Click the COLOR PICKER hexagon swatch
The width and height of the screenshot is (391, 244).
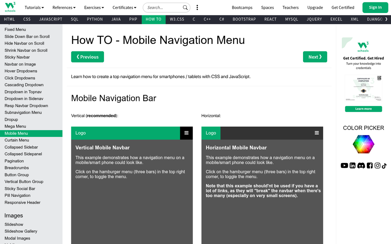pos(363,144)
